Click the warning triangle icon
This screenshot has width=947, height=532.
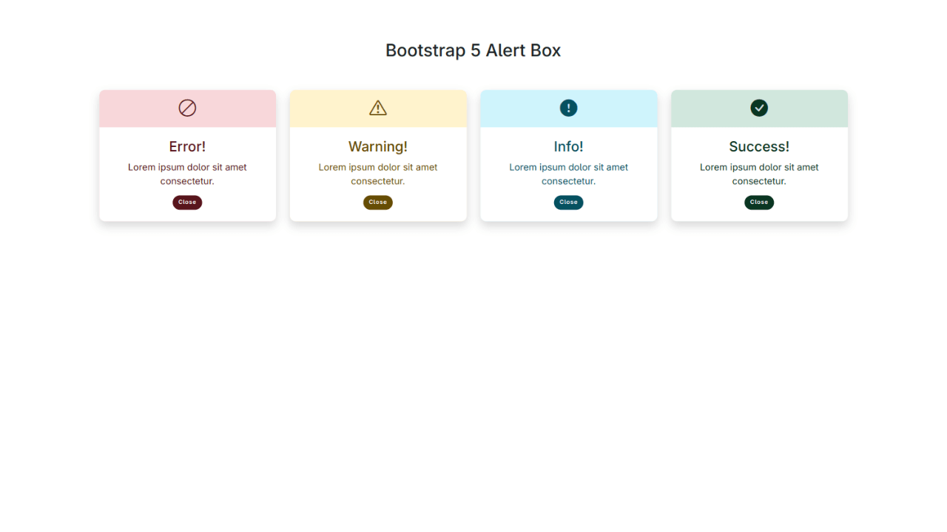click(x=378, y=107)
